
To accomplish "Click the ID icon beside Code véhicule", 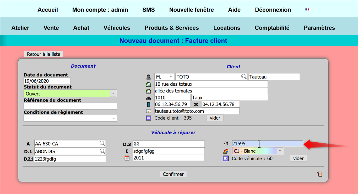I will tap(226, 158).
